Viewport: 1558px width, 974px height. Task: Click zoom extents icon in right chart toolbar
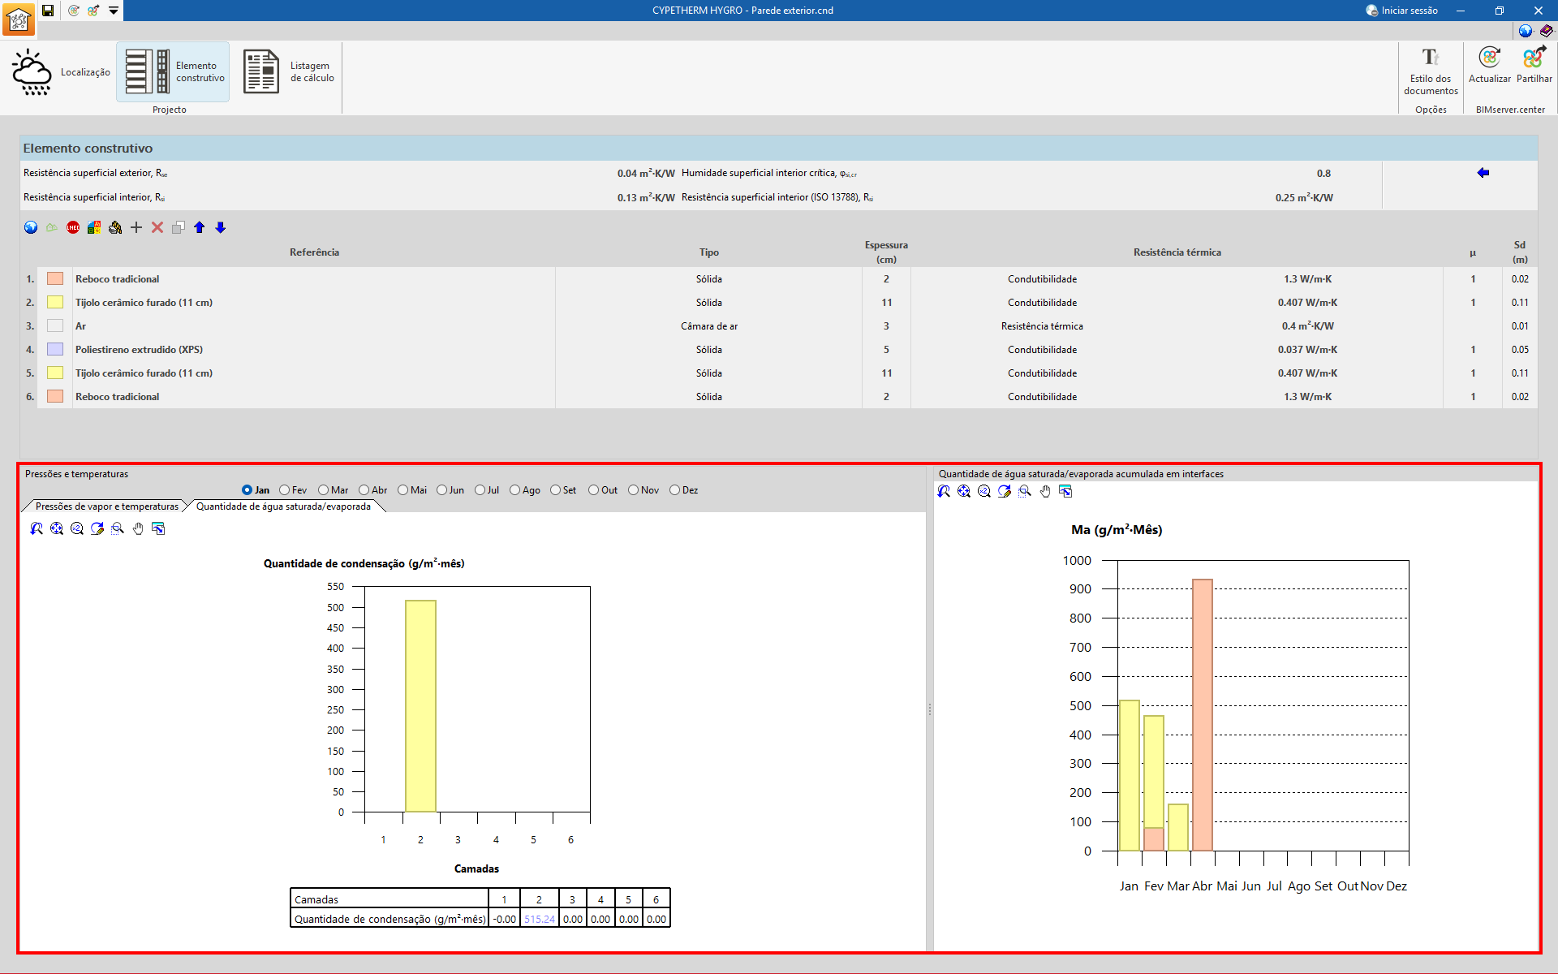point(964,491)
